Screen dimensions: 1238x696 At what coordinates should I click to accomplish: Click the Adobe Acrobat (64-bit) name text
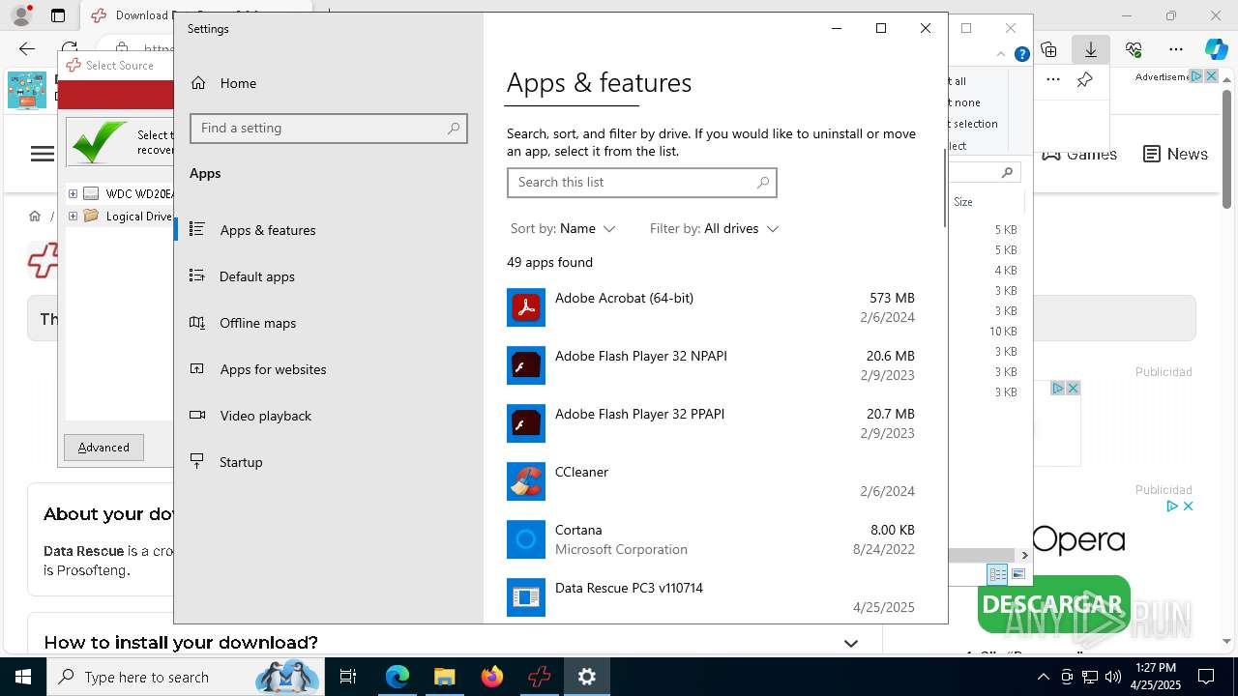[624, 298]
